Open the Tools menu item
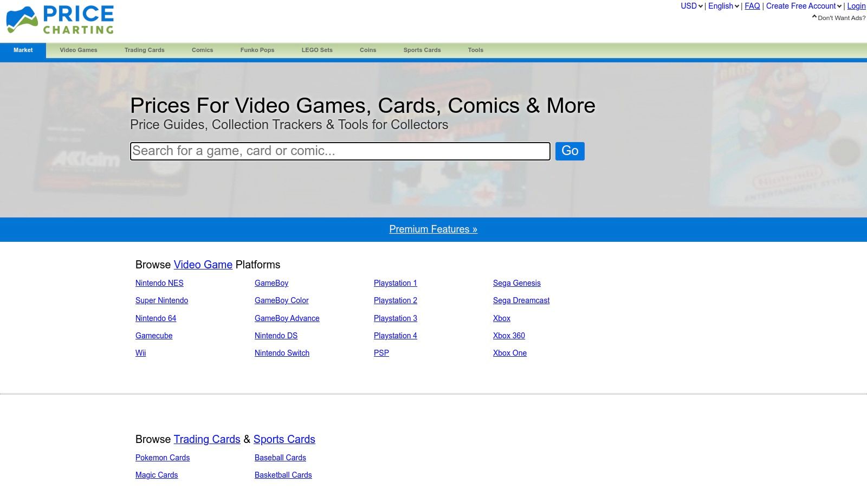 click(x=475, y=50)
